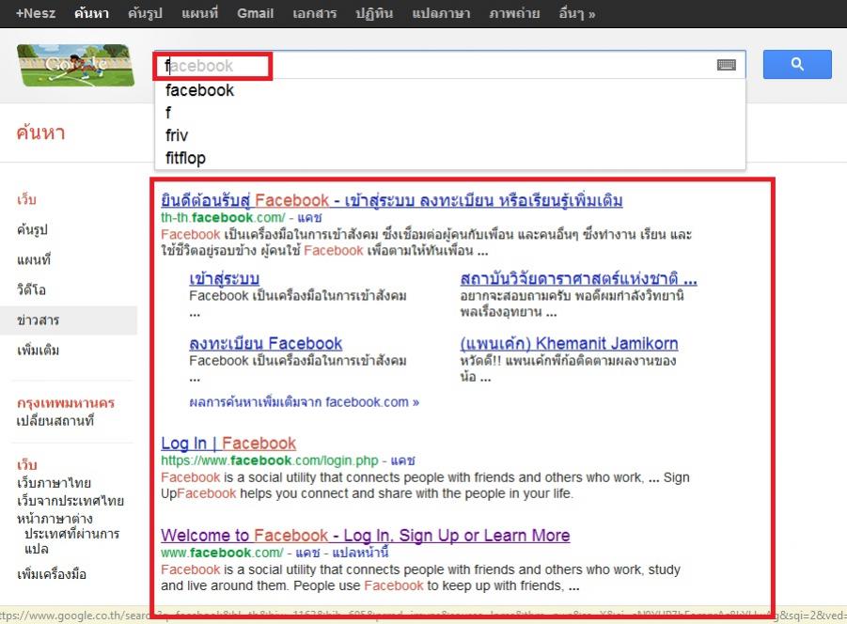Open (แพนเค้ก) Khemanit Jamikorn sitelink
Viewport: 847px width, 624px height.
(569, 343)
